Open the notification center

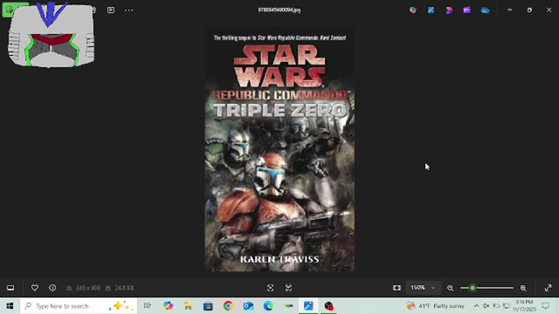click(x=545, y=306)
